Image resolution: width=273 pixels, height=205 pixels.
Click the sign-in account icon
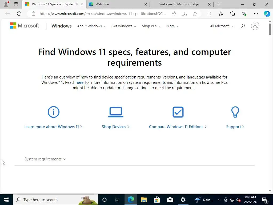click(x=255, y=26)
